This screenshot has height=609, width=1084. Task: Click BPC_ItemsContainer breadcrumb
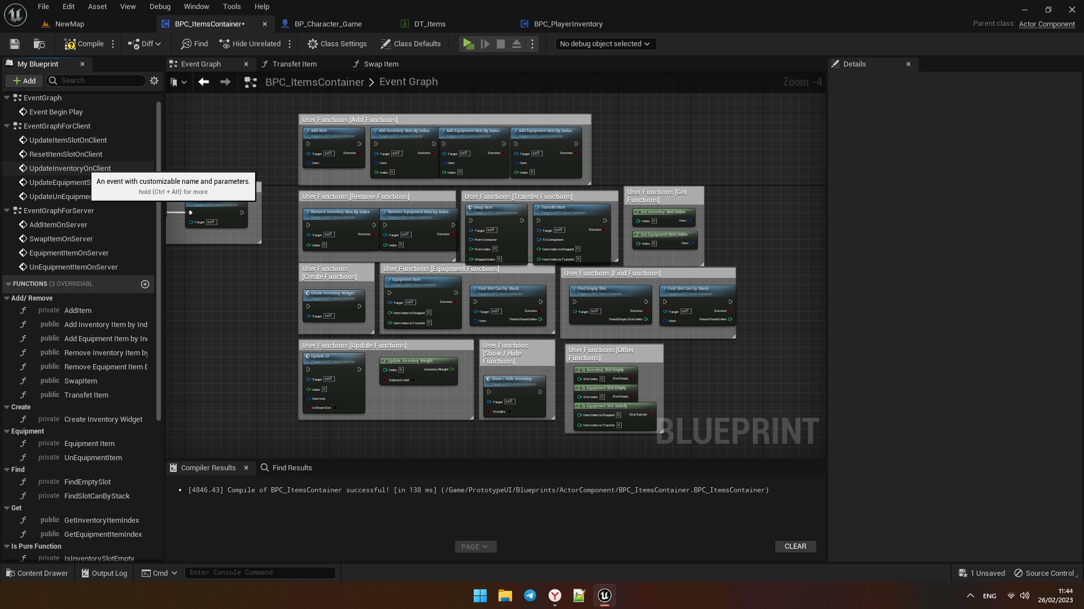pyautogui.click(x=314, y=82)
